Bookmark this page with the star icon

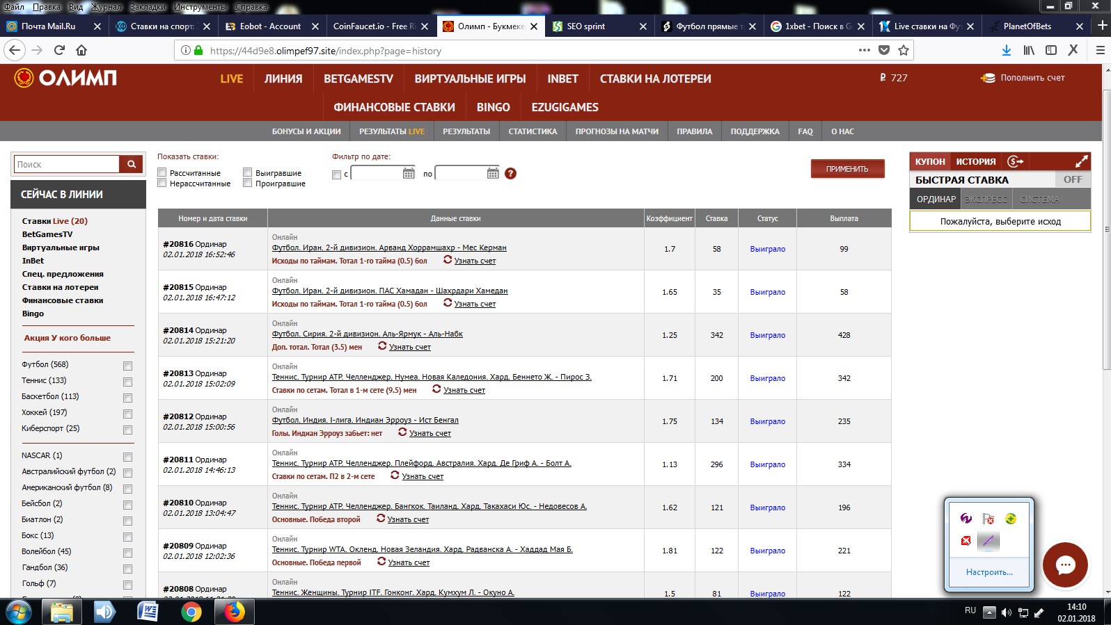[904, 50]
